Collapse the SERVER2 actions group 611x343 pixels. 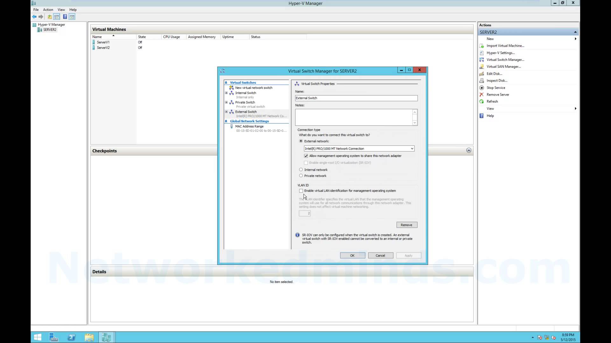575,32
